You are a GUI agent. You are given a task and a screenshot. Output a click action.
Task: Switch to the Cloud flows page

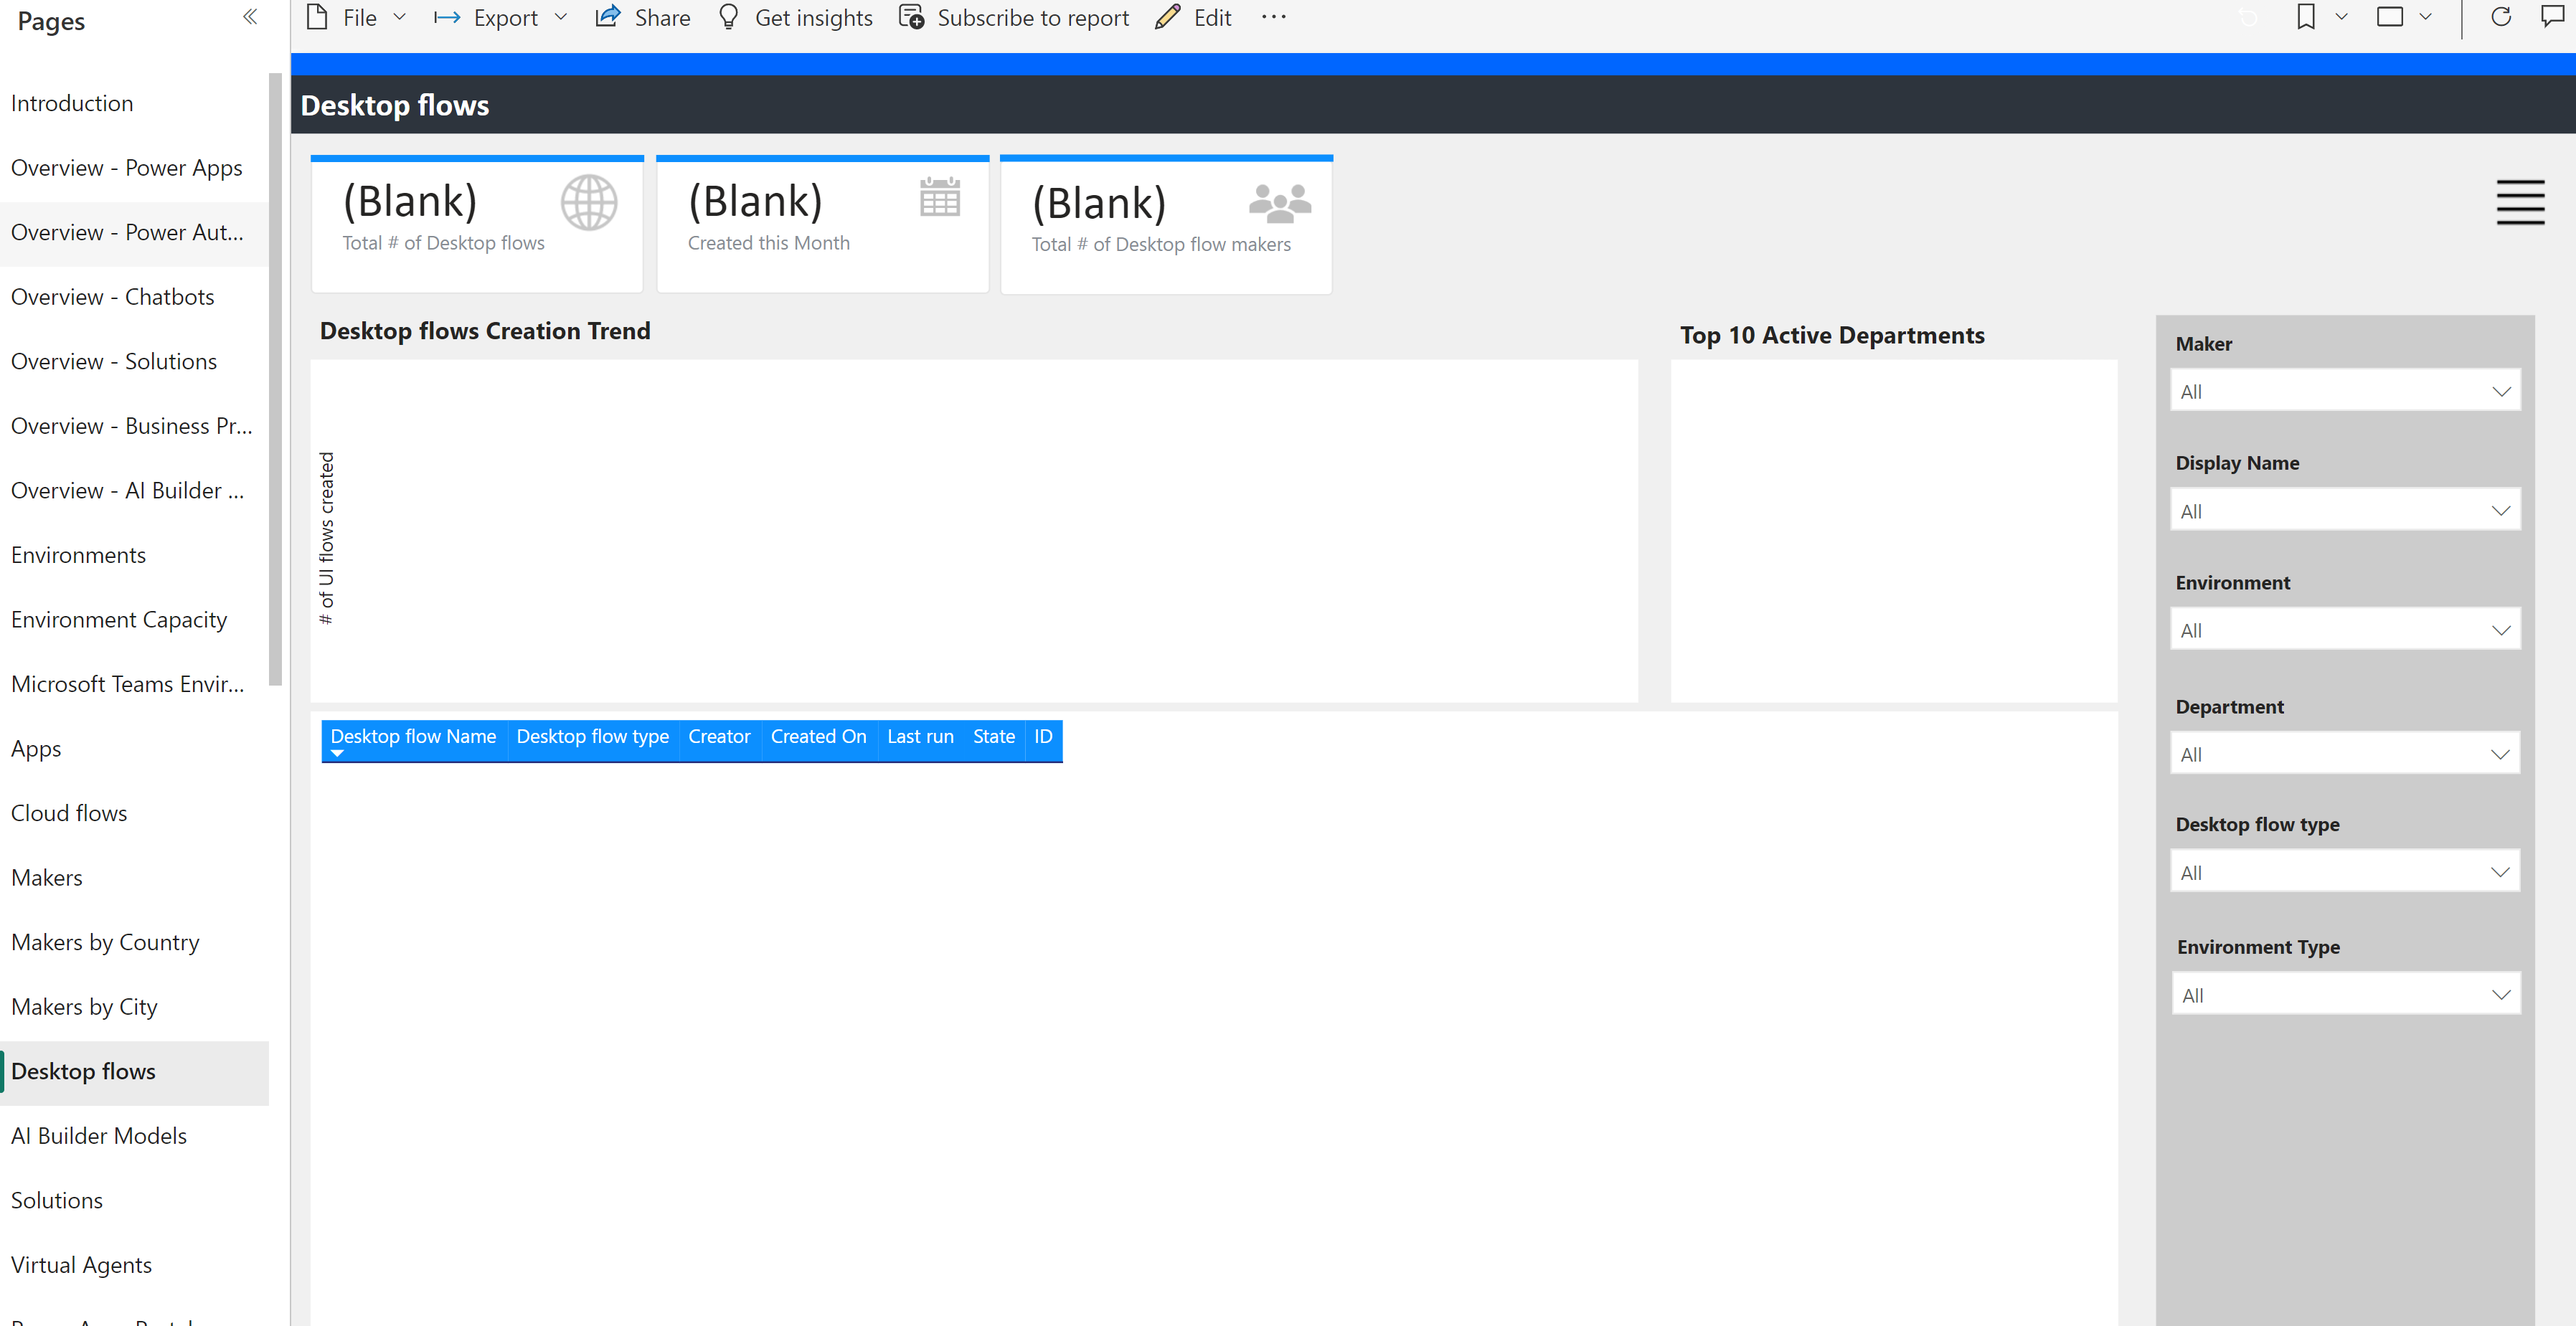coord(68,812)
